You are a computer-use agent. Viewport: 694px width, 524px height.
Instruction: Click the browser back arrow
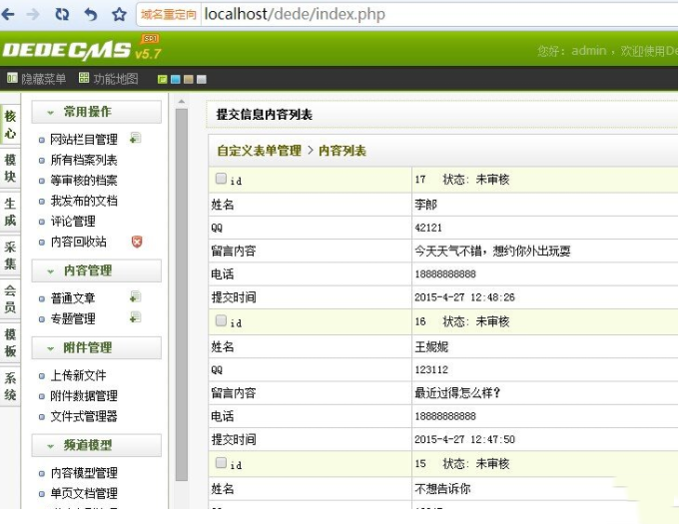coord(9,15)
